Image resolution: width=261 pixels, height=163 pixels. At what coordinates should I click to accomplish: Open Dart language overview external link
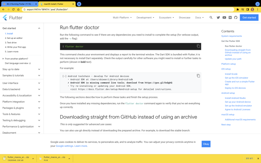pos(18,63)
